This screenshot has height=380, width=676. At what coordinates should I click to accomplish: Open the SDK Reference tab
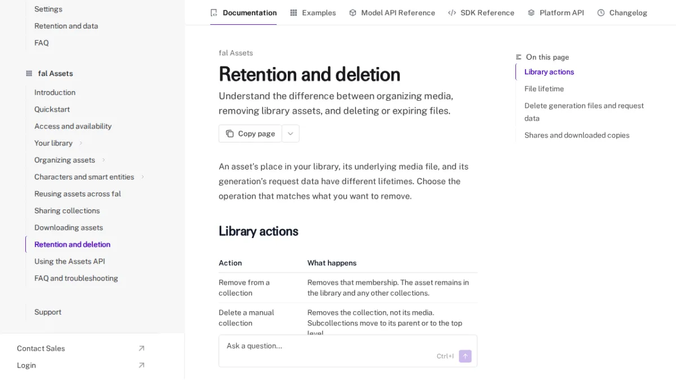tap(481, 12)
